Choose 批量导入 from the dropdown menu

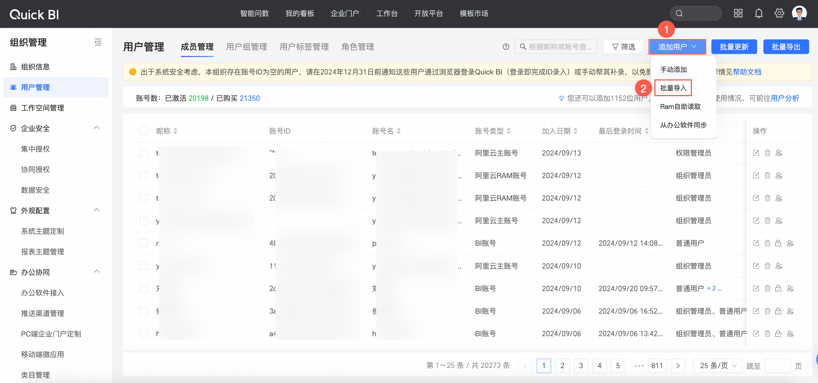[x=673, y=88]
